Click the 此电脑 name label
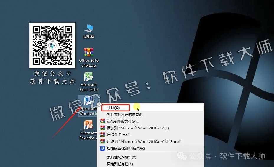274x167 pixels. [89, 36]
